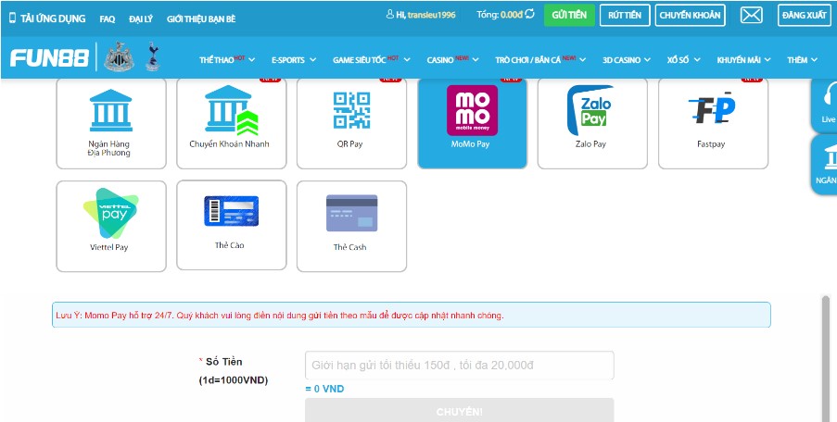Expand the Khuyến Mãi menu
This screenshot has width=837, height=422.
point(743,59)
